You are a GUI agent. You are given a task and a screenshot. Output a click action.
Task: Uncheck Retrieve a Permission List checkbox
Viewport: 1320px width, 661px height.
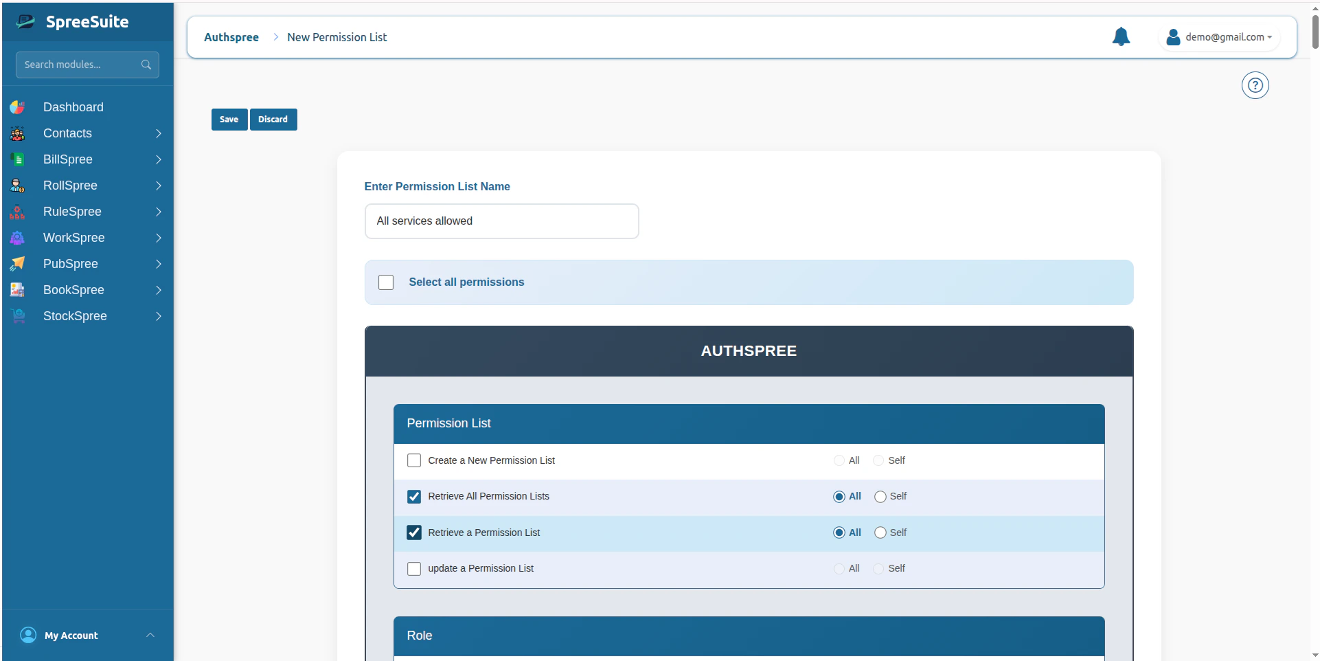point(414,533)
